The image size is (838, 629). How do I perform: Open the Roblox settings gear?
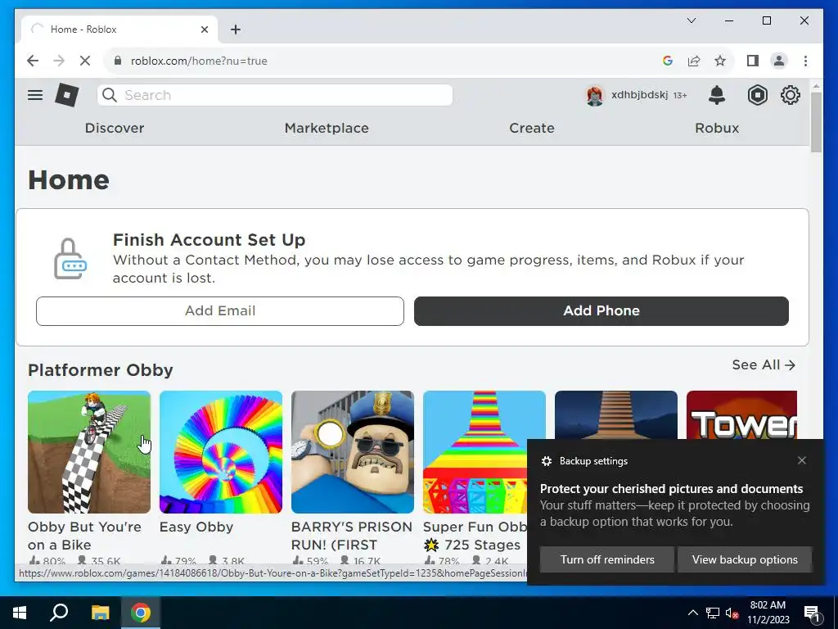(x=790, y=95)
